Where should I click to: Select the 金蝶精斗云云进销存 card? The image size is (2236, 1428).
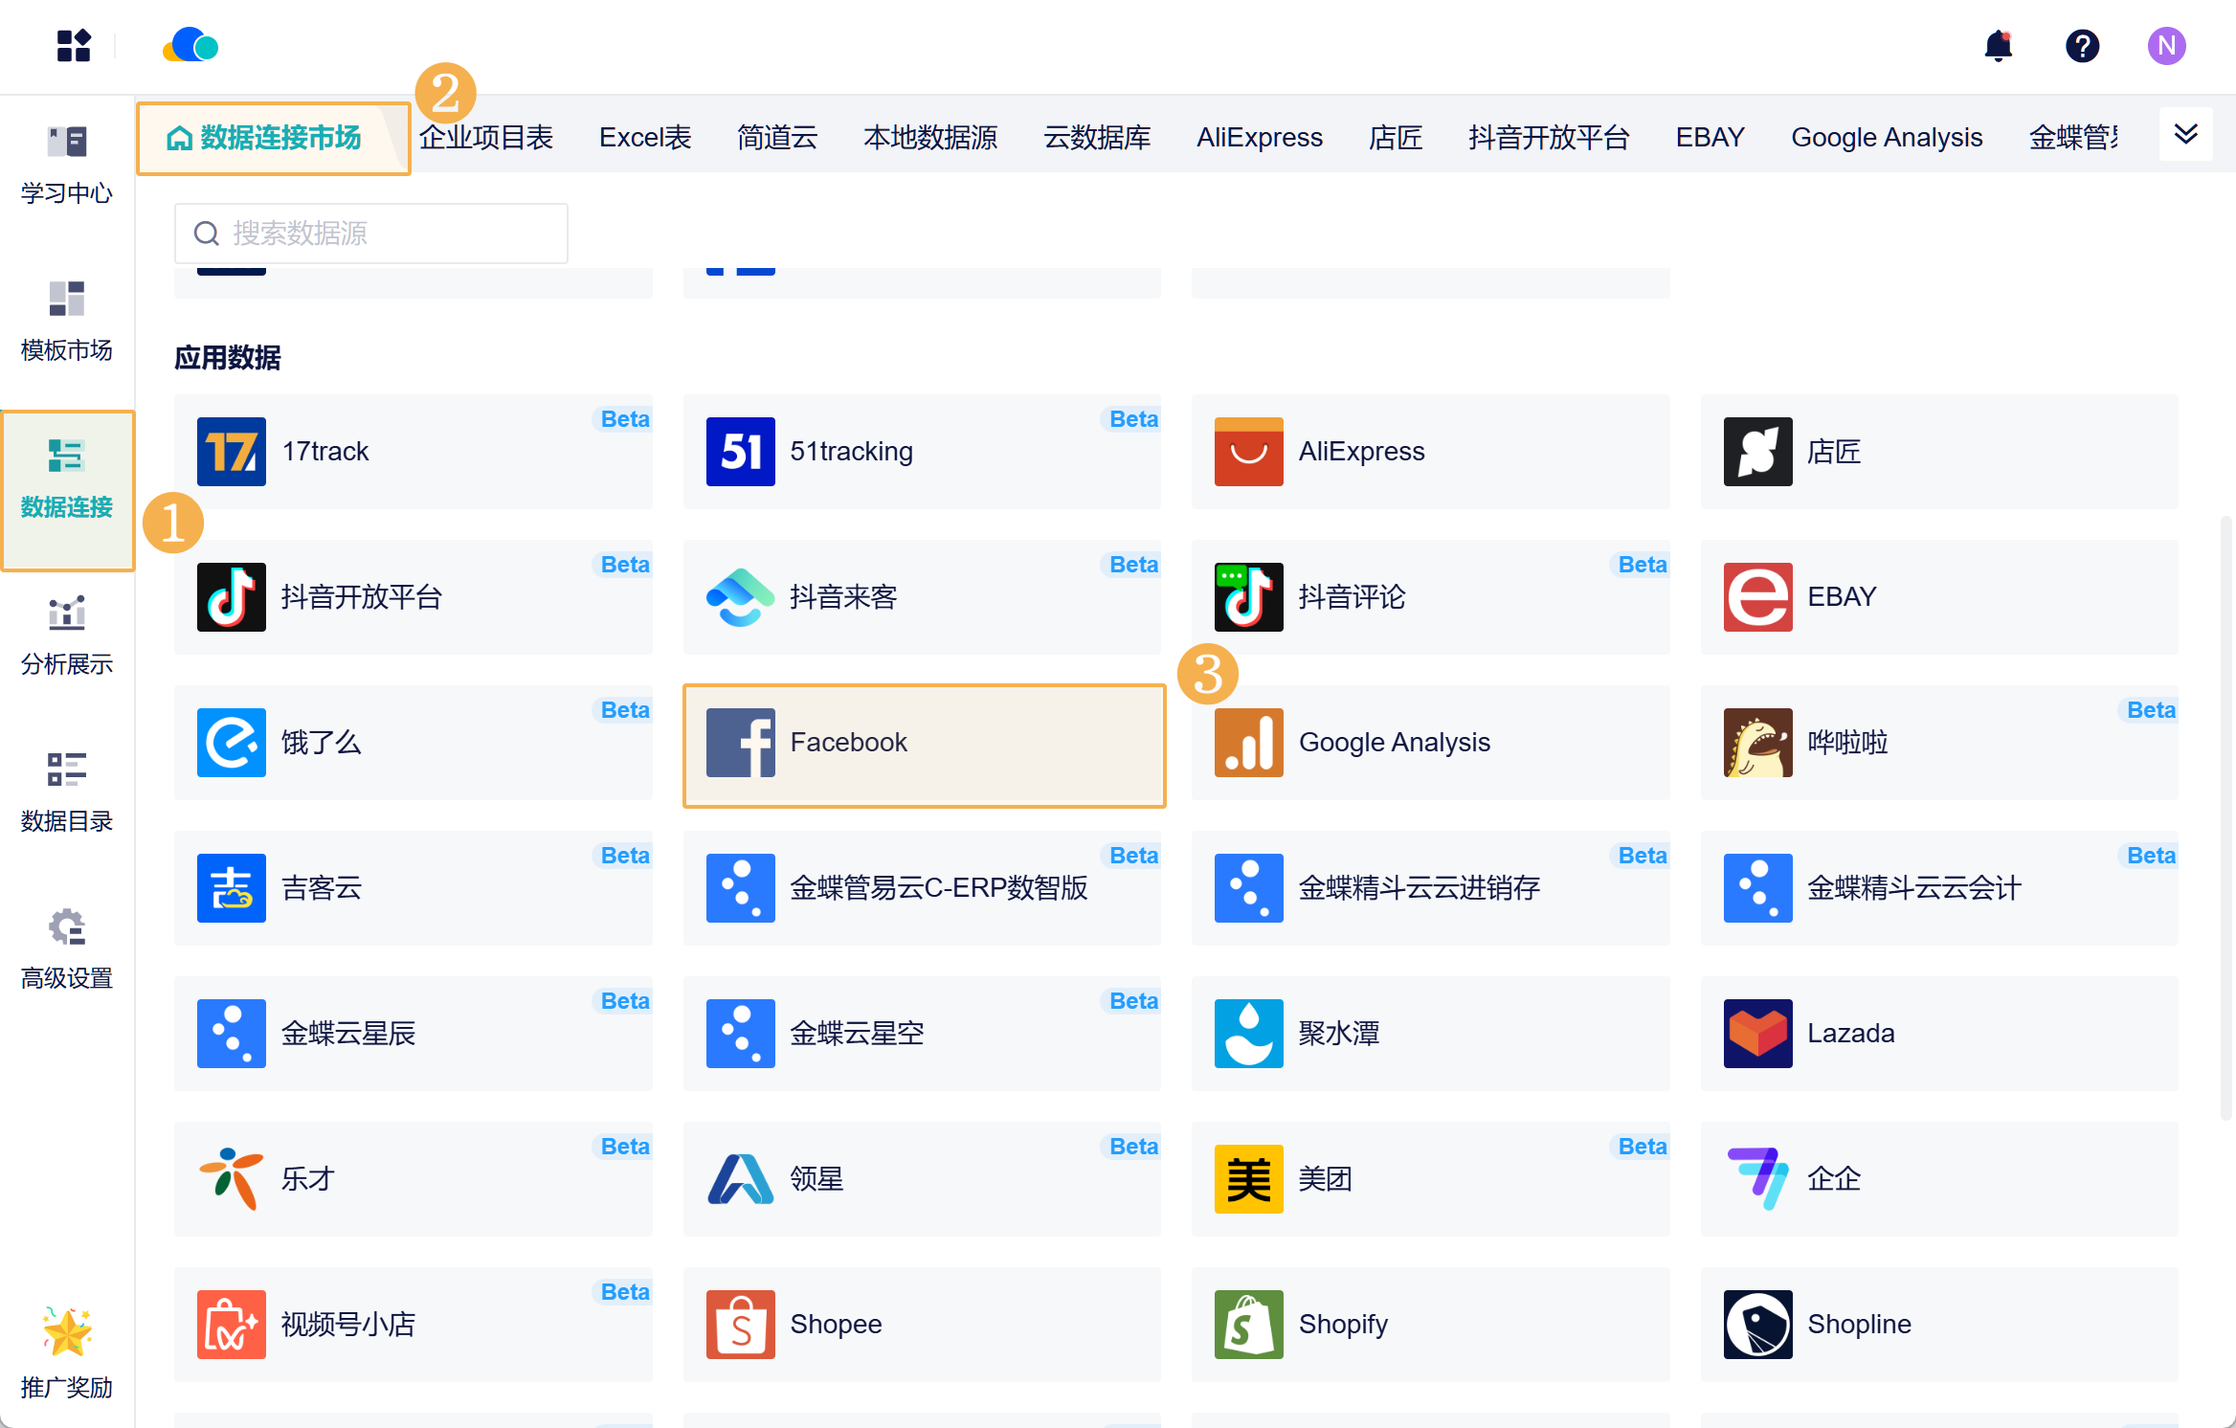tap(1431, 888)
